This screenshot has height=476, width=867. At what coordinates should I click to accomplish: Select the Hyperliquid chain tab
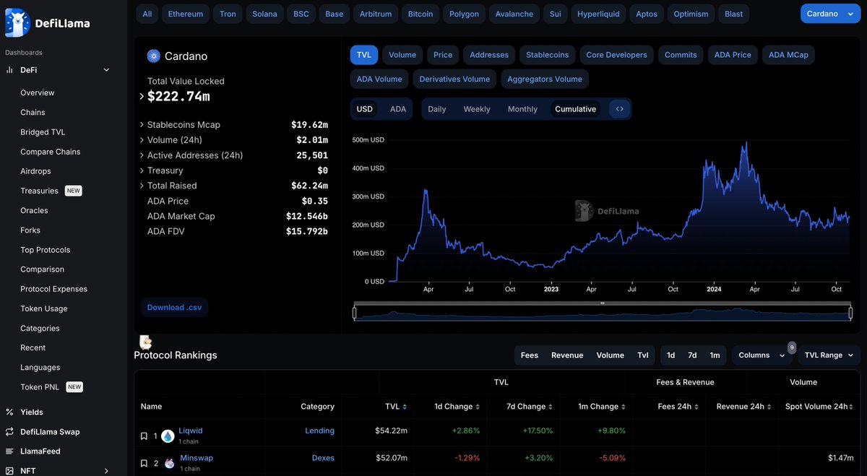pos(598,14)
